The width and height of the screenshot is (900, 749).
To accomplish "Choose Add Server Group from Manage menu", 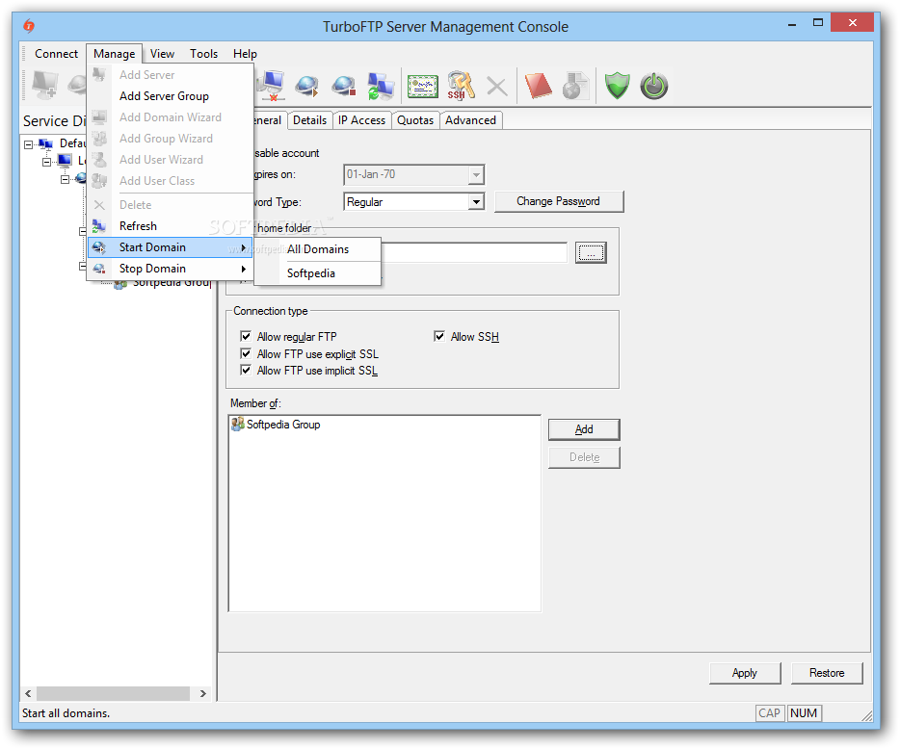I will (170, 96).
